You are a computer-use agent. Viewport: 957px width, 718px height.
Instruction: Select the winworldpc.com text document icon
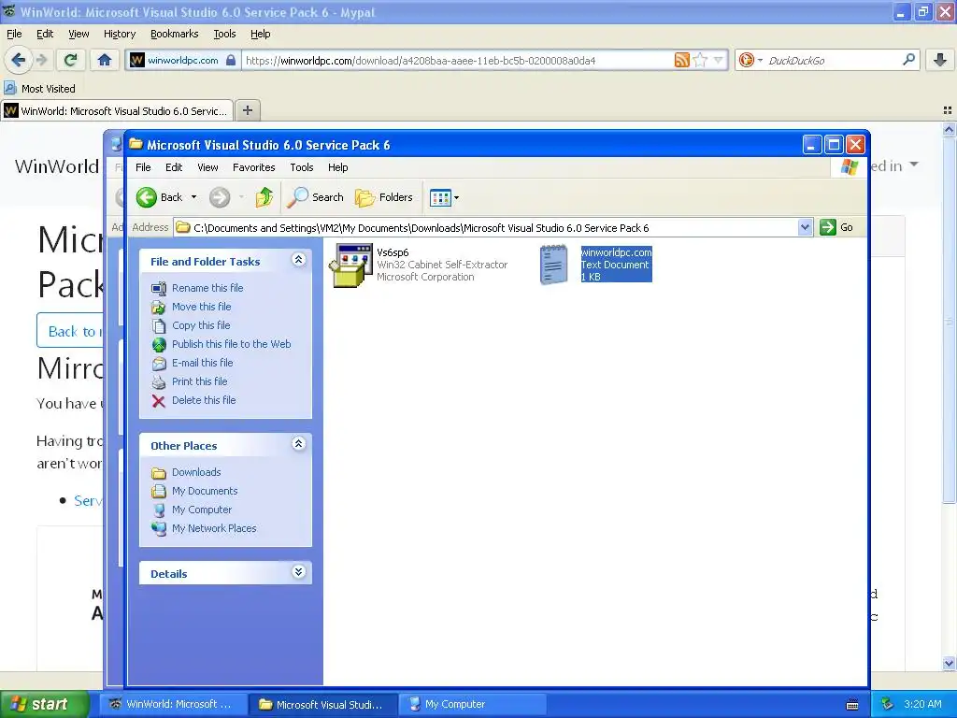(553, 265)
